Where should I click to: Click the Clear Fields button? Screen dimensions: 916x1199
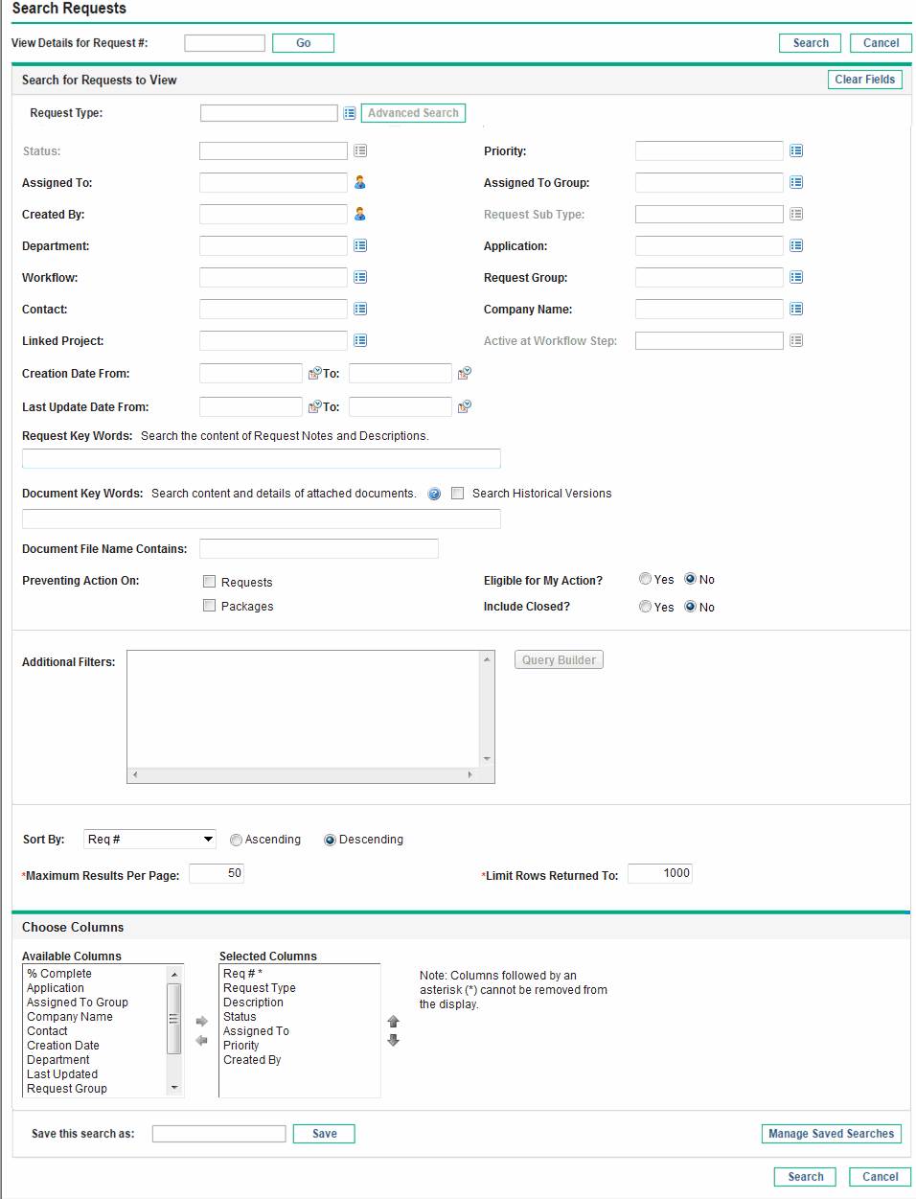pos(865,79)
